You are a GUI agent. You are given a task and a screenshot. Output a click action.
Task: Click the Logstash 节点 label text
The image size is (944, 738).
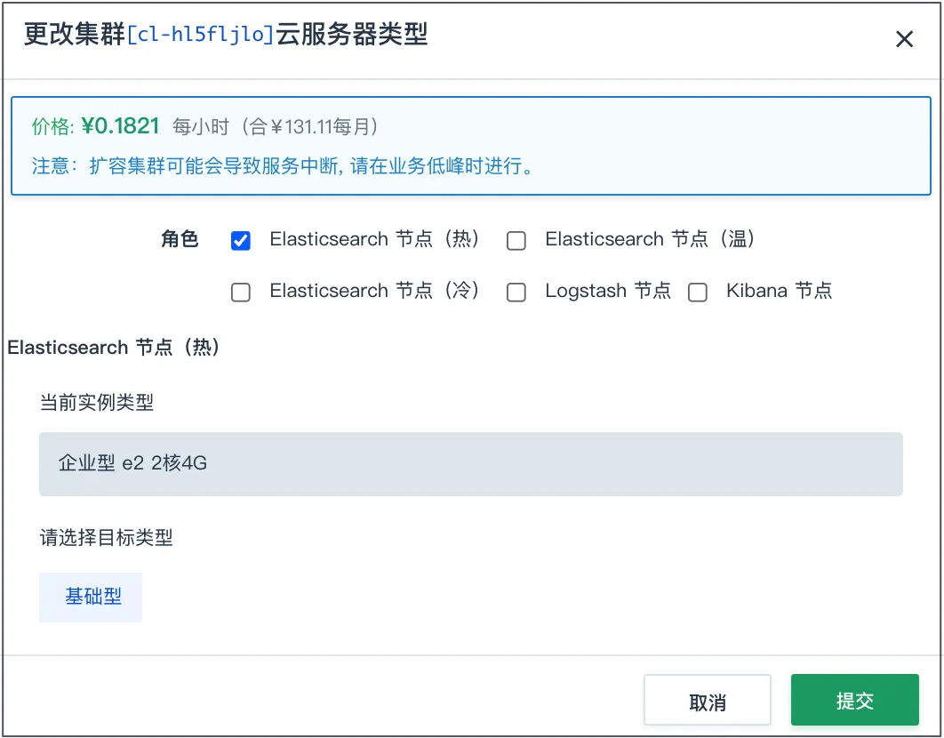pos(608,291)
